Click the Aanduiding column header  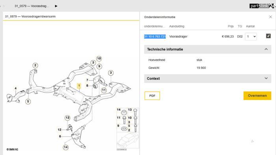tap(177, 26)
